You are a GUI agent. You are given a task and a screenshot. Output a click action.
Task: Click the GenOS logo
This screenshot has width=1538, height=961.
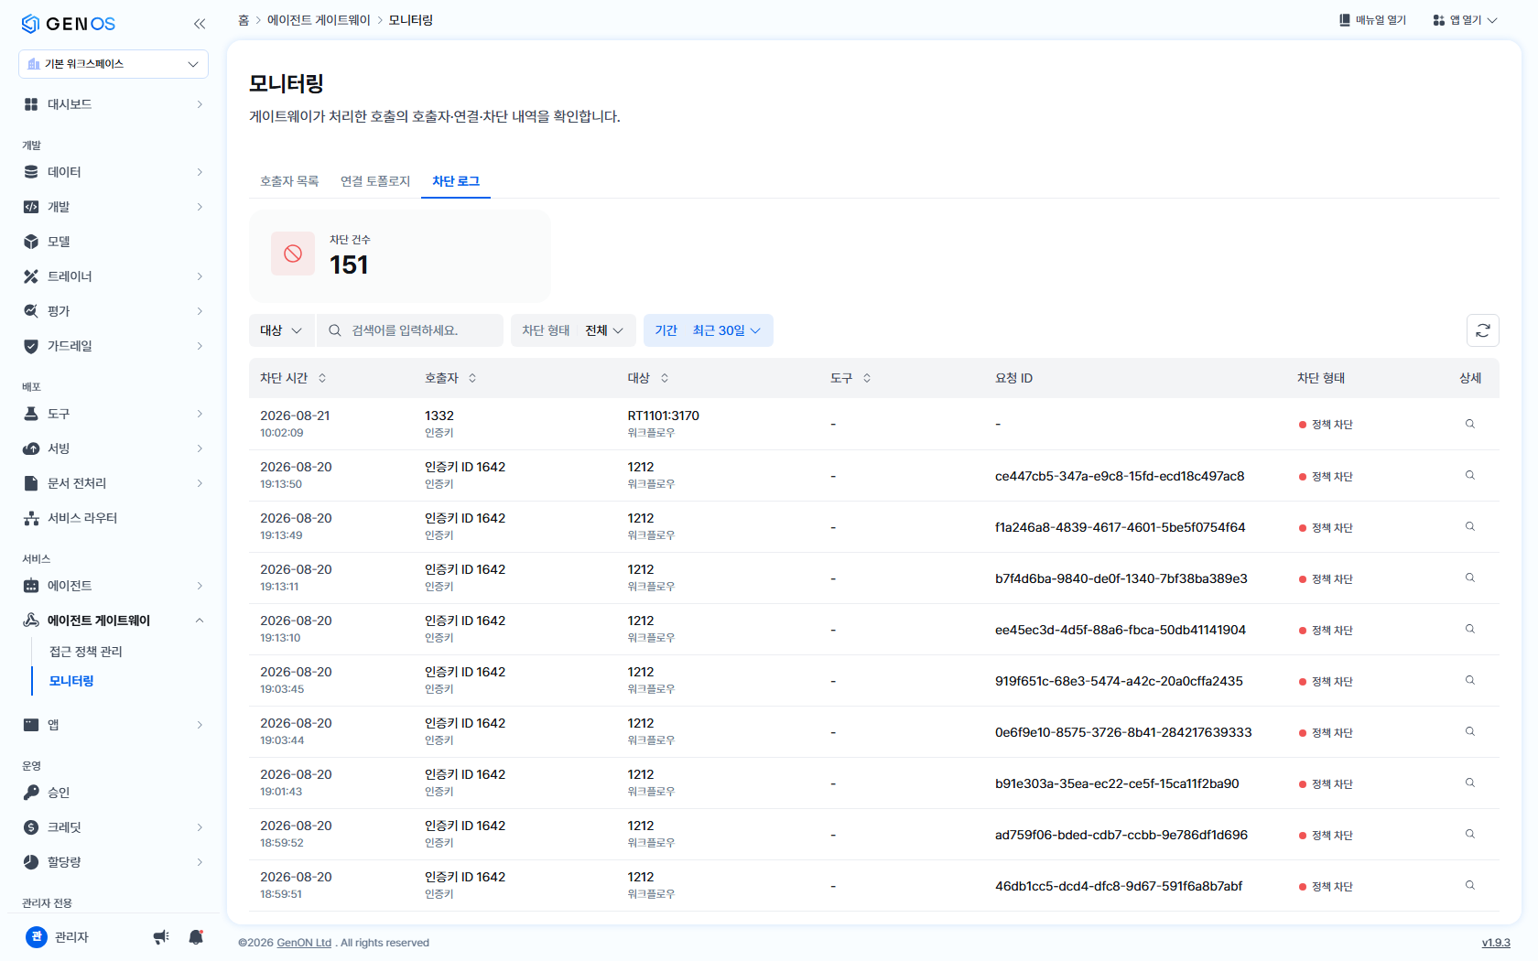point(69,24)
